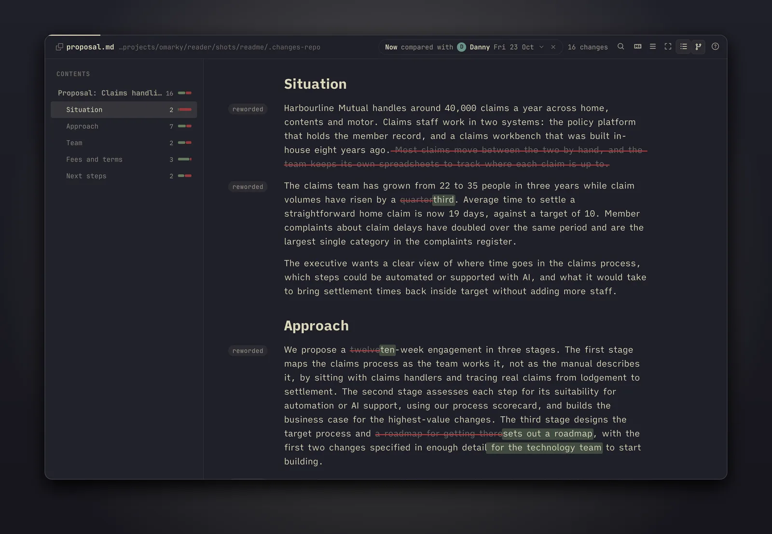The height and width of the screenshot is (534, 772).
Task: Click the inserted word 'ten'
Action: [x=387, y=350]
